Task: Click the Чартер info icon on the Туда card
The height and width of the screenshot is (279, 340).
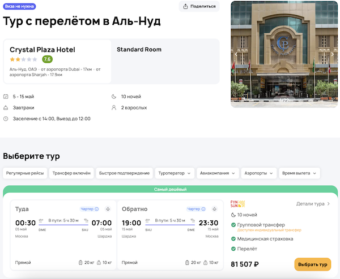Action: coord(97,209)
